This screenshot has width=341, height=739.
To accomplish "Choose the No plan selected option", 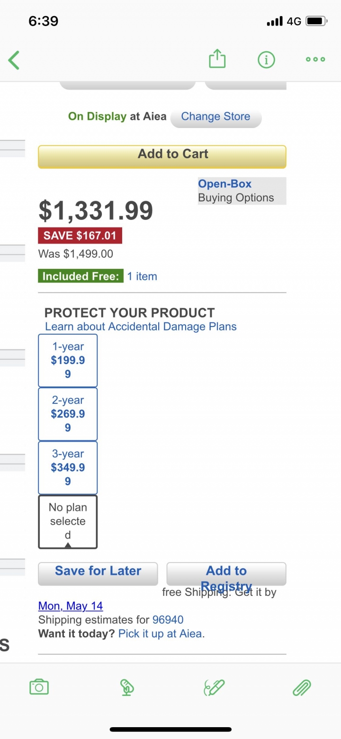I will [68, 522].
